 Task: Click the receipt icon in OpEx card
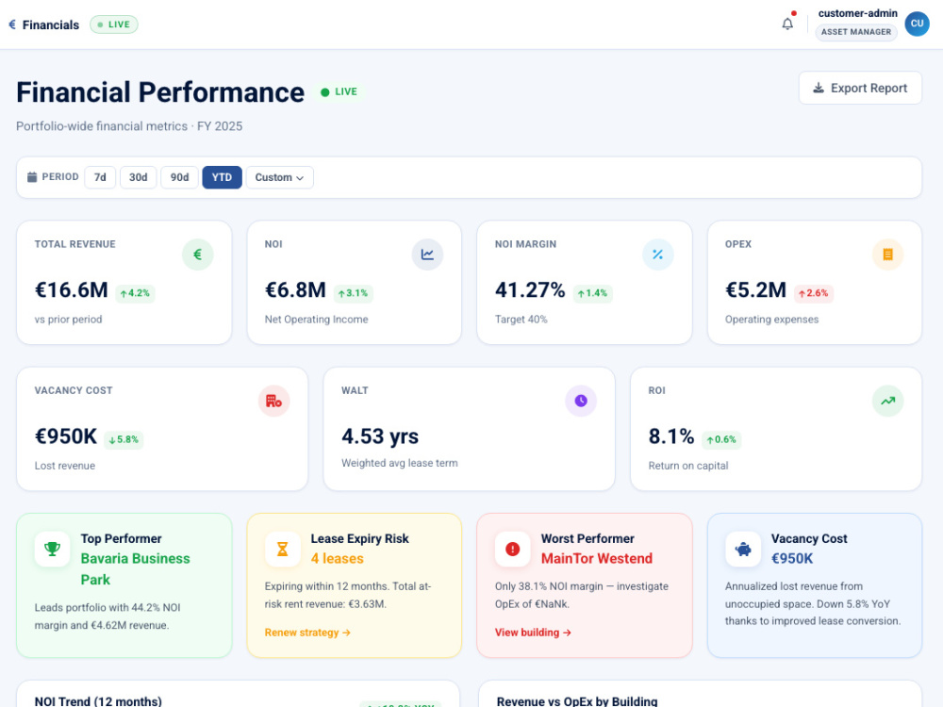[887, 255]
